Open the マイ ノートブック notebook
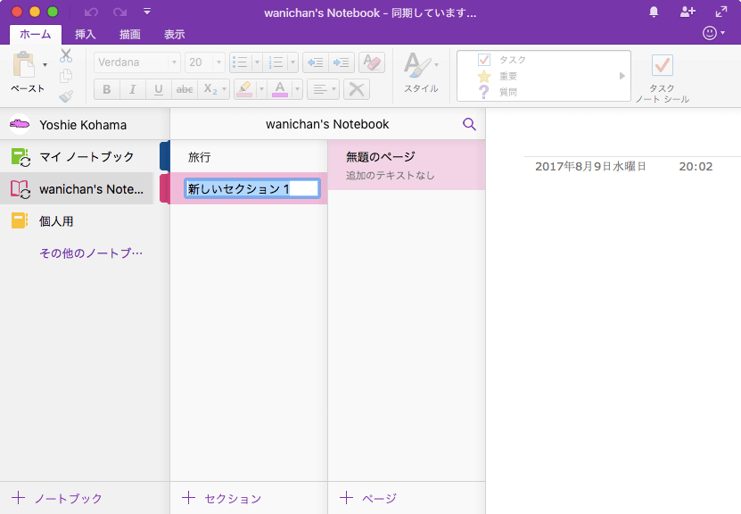The height and width of the screenshot is (514, 741). 77,157
